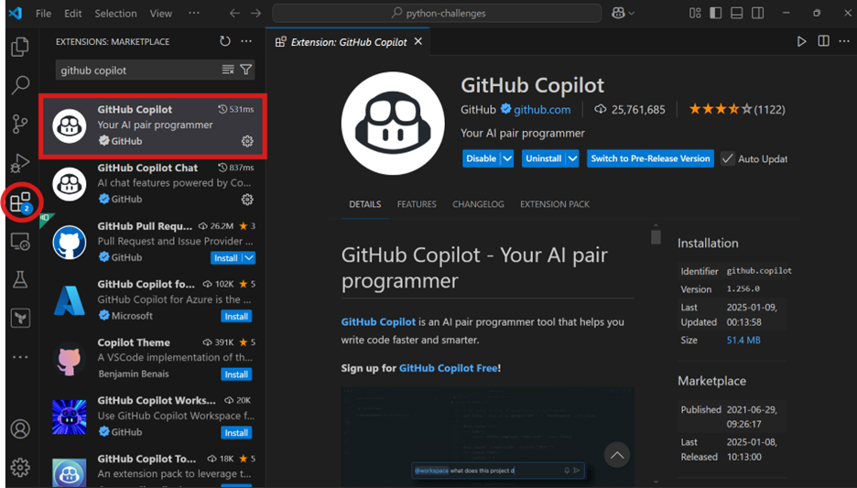Open the Accounts icon
The width and height of the screenshot is (857, 488).
(x=20, y=429)
